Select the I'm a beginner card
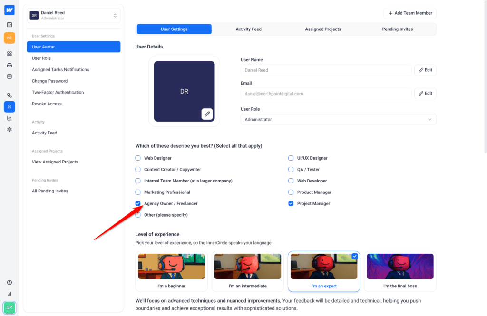 click(x=171, y=272)
